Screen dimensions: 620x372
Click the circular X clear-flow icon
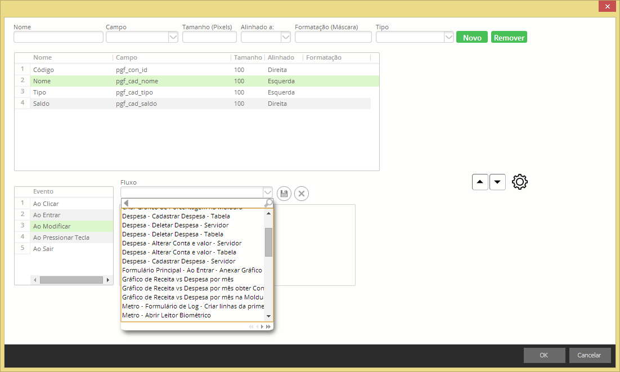[x=302, y=194]
